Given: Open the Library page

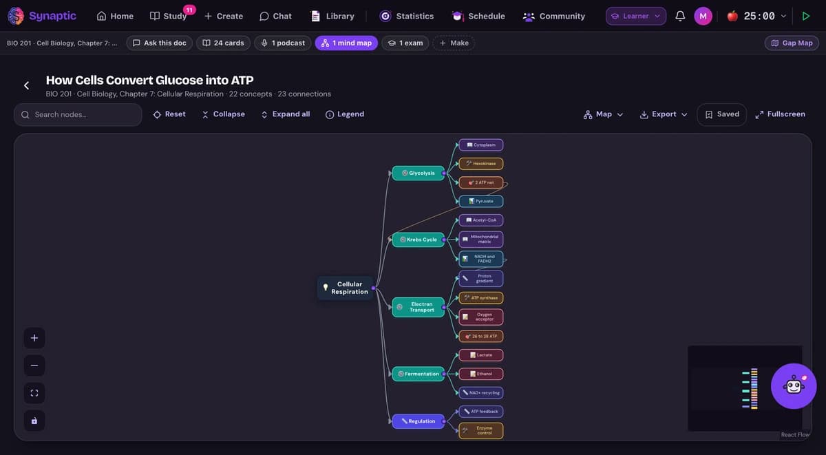Looking at the screenshot, I should [332, 16].
